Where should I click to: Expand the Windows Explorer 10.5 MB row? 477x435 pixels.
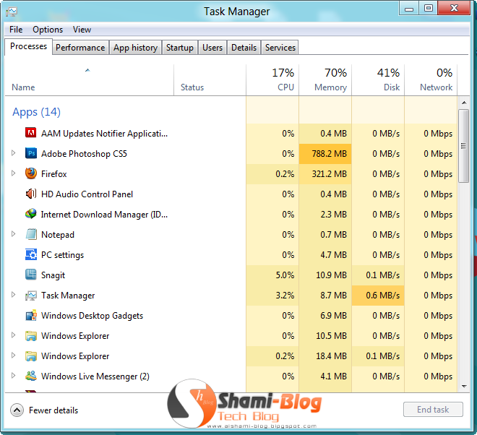13,335
